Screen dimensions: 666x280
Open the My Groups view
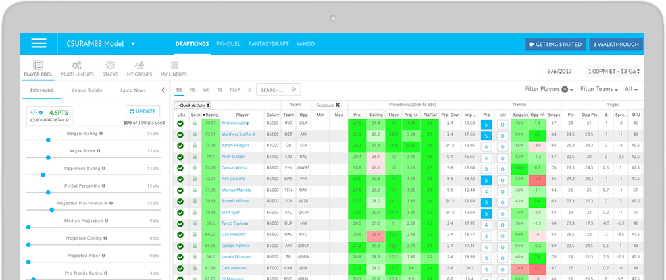[139, 69]
